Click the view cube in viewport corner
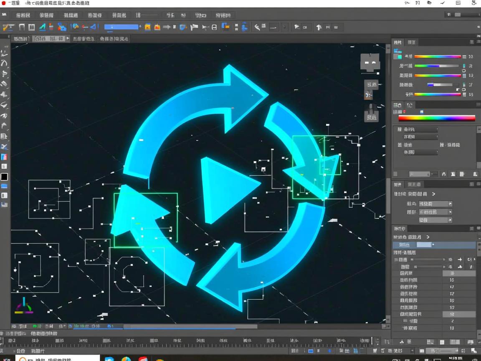481x361 pixels. pos(370,63)
